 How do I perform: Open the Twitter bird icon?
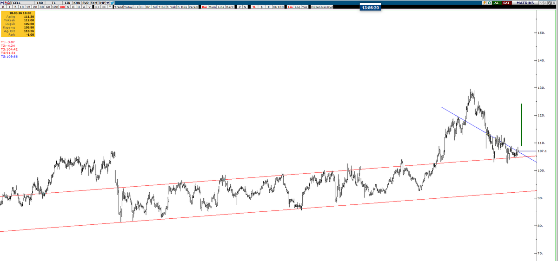(x=112, y=3)
